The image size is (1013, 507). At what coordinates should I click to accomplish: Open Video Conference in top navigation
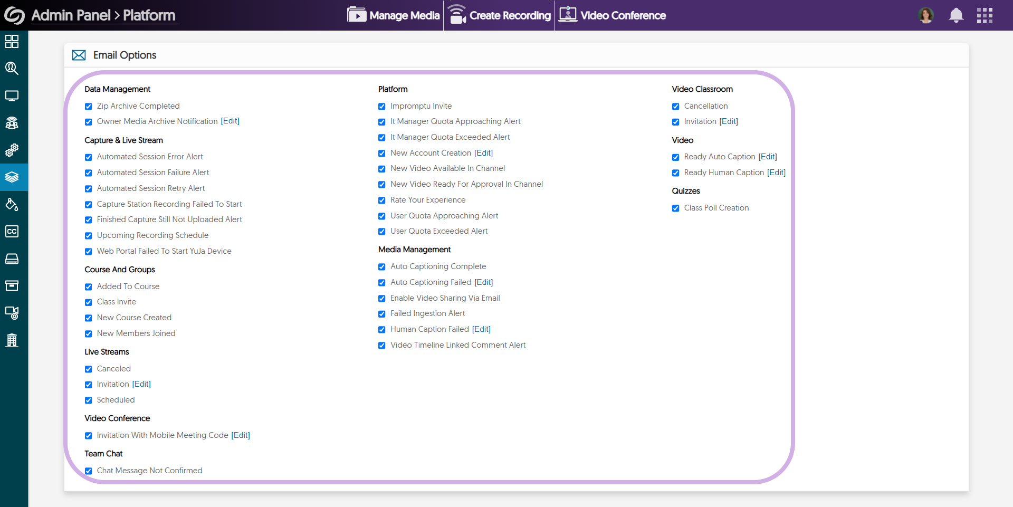pyautogui.click(x=613, y=15)
